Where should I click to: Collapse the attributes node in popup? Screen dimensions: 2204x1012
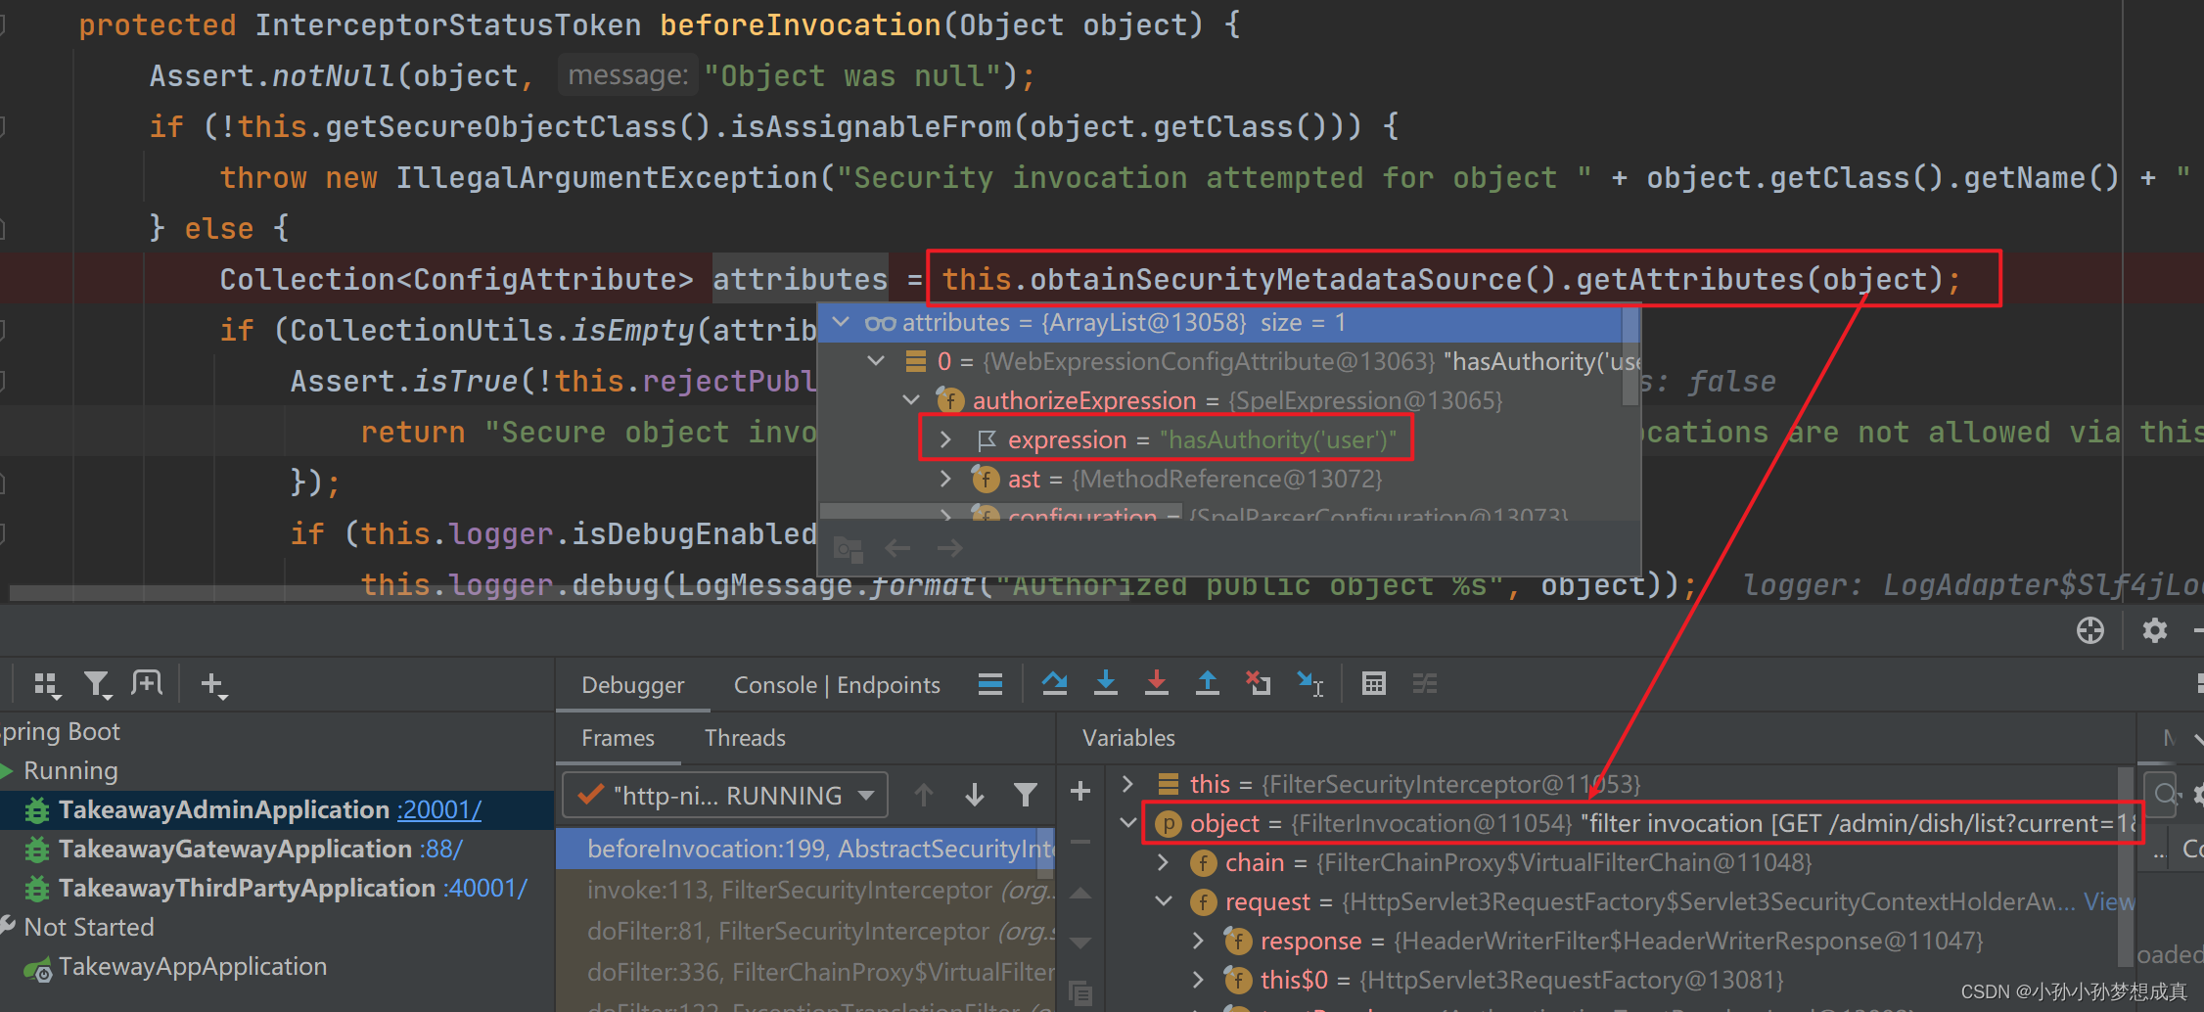(x=841, y=322)
